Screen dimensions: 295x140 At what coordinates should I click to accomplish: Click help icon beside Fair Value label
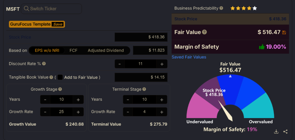pos(204,32)
